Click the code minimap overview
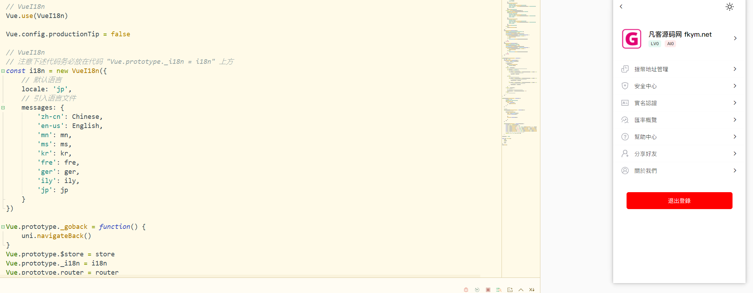The width and height of the screenshot is (753, 293). click(x=521, y=71)
